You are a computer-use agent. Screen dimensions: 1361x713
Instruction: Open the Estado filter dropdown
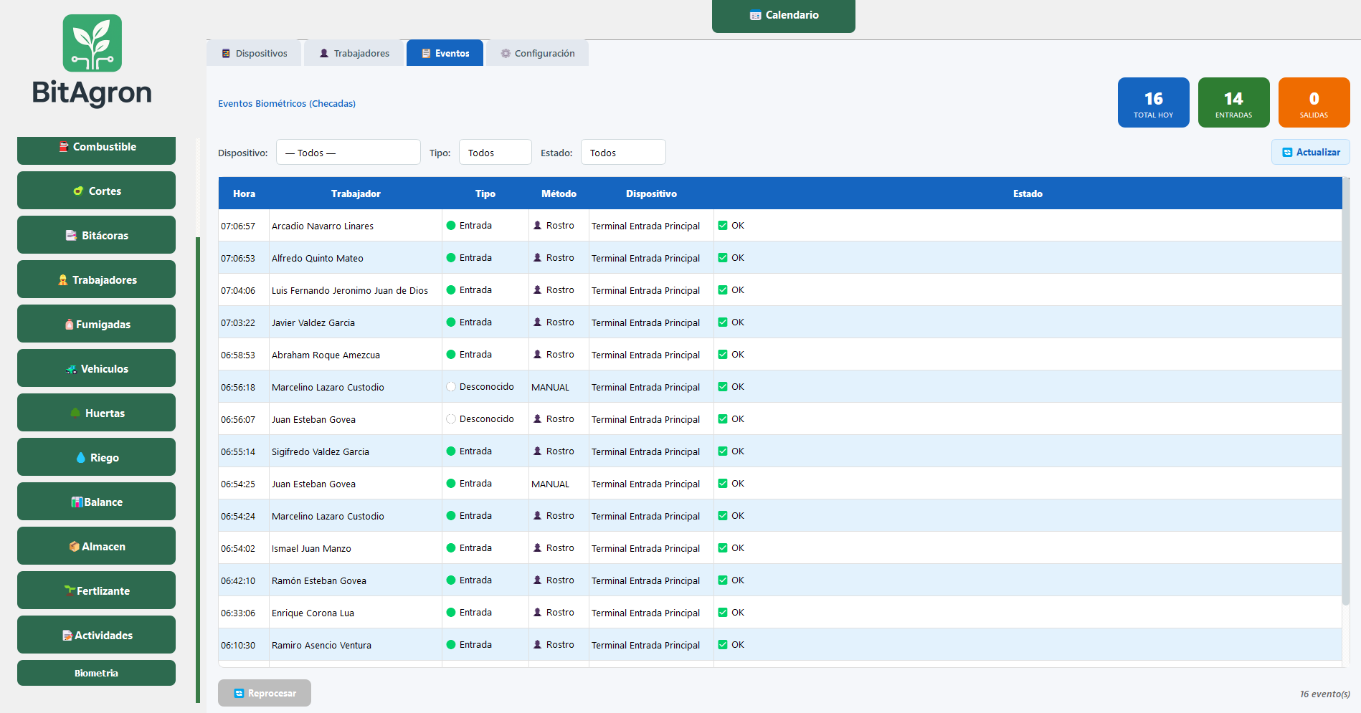pos(623,152)
